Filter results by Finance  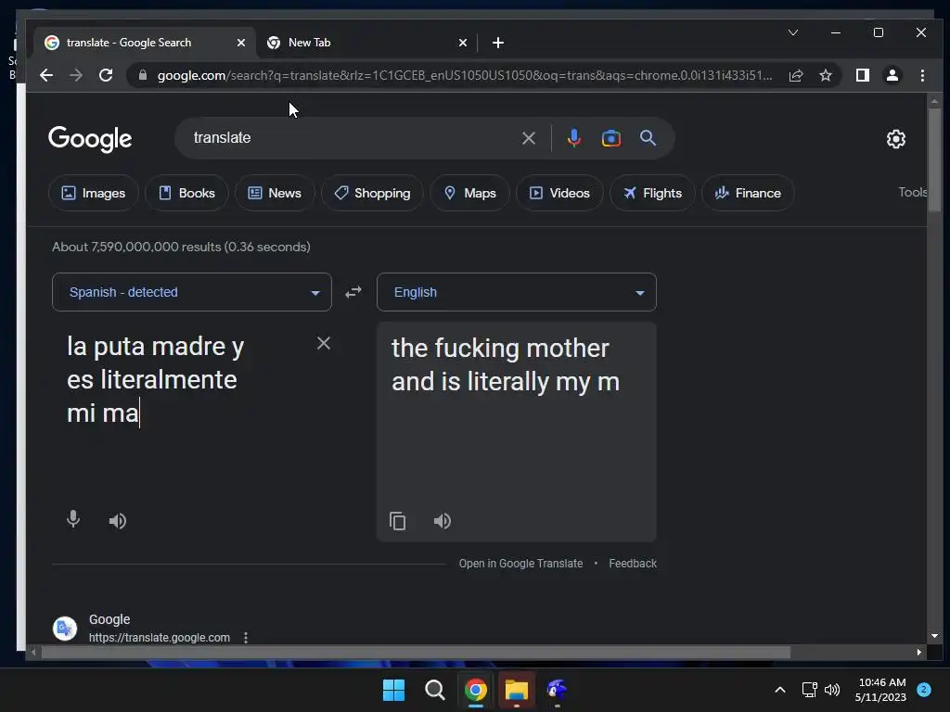(748, 193)
